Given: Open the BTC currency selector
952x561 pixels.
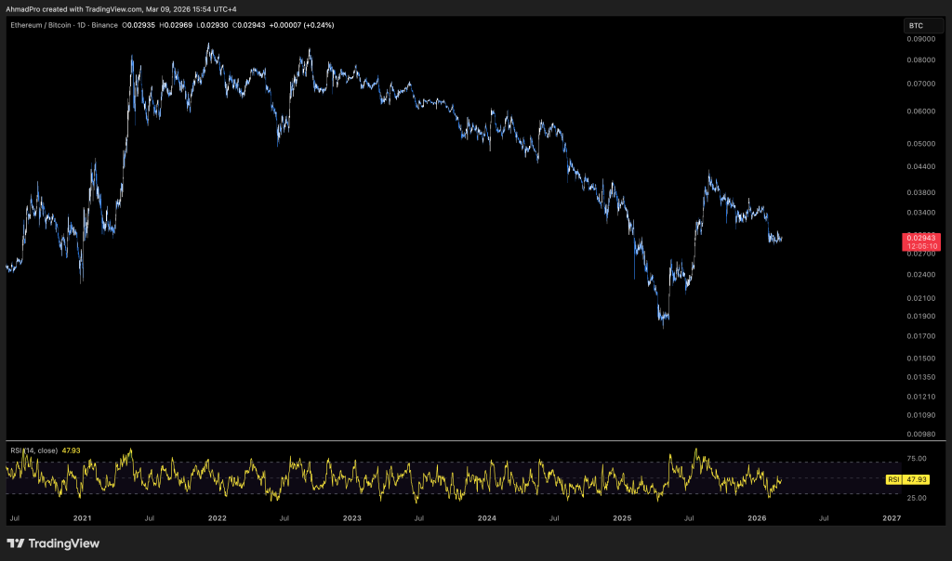Looking at the screenshot, I should 917,26.
